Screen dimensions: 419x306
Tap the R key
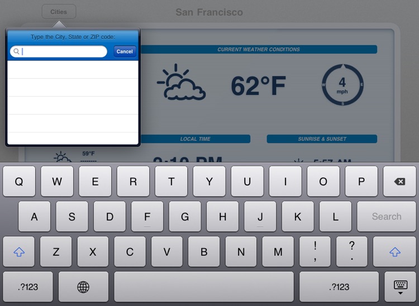coord(133,181)
